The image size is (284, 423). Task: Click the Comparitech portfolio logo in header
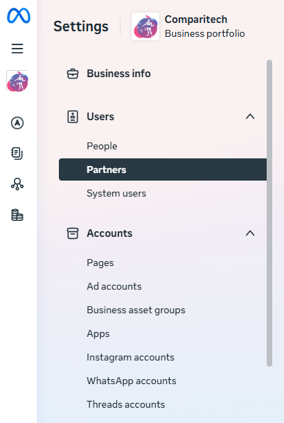[145, 26]
